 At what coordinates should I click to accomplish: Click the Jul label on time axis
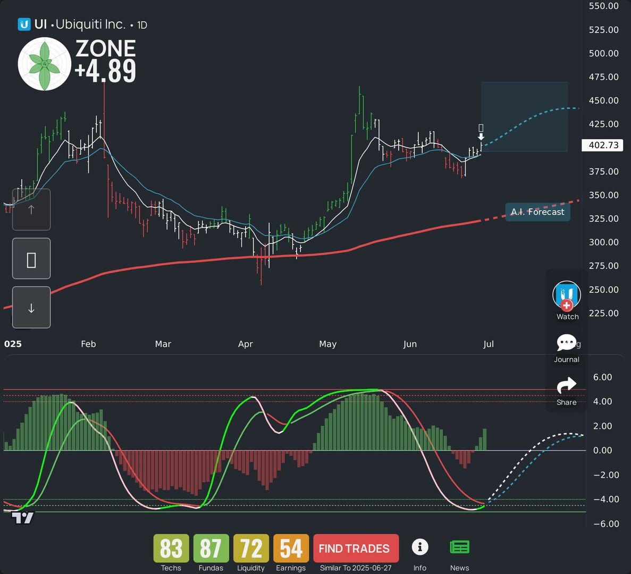[489, 344]
